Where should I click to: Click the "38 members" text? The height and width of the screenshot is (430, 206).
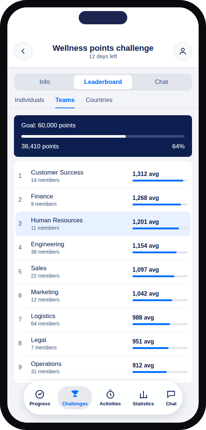(45, 252)
